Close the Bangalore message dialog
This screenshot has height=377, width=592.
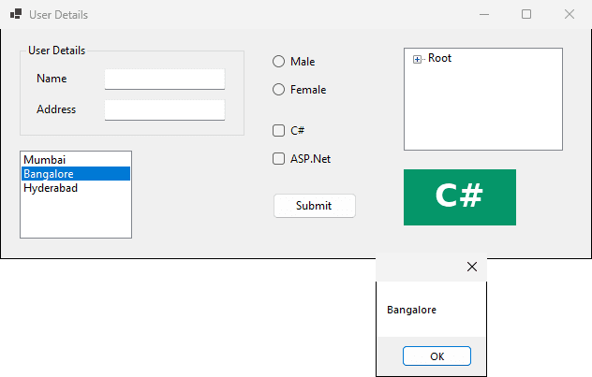tap(472, 267)
